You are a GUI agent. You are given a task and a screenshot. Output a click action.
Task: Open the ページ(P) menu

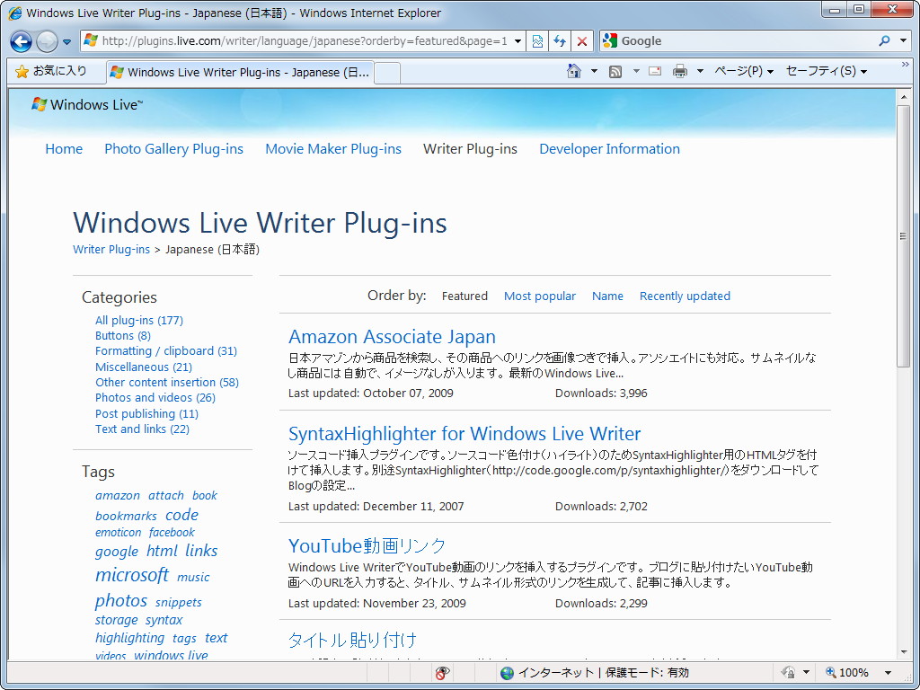744,71
